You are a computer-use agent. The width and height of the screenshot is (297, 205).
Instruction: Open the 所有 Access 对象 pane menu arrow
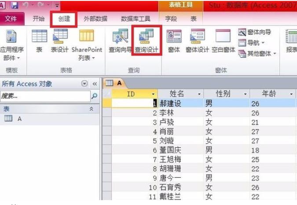84,84
